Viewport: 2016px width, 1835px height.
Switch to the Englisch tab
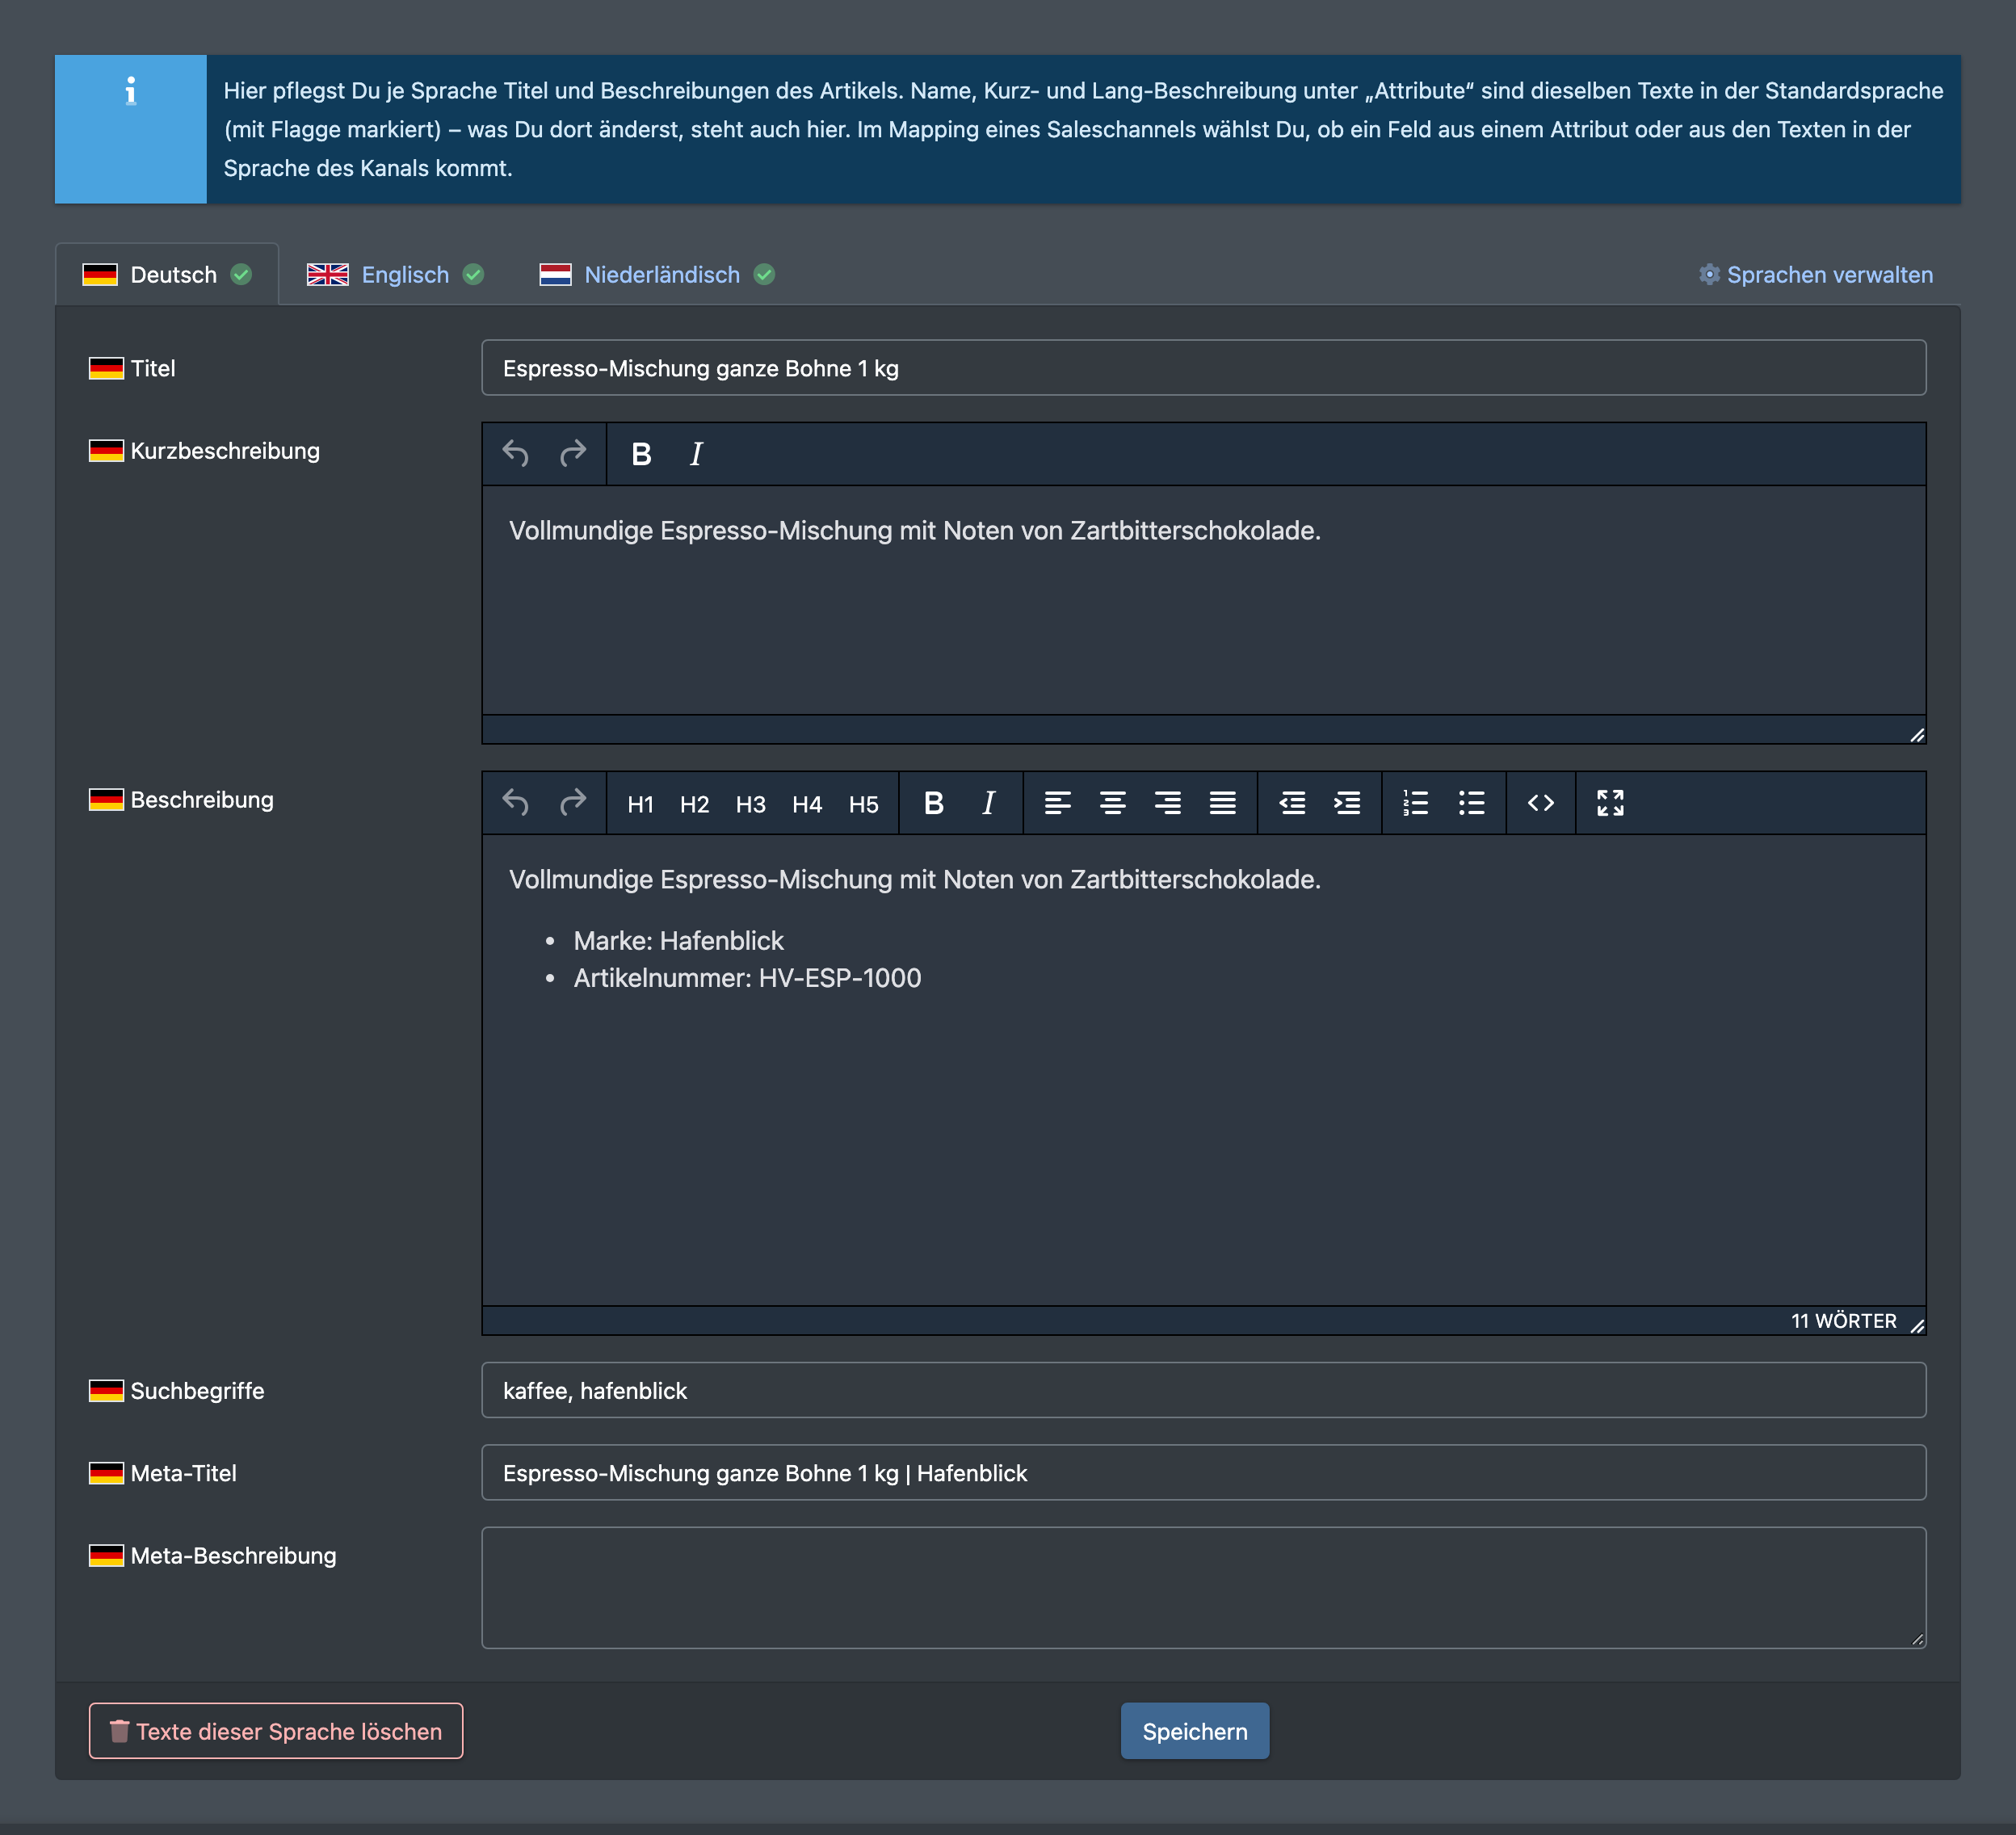pos(395,274)
